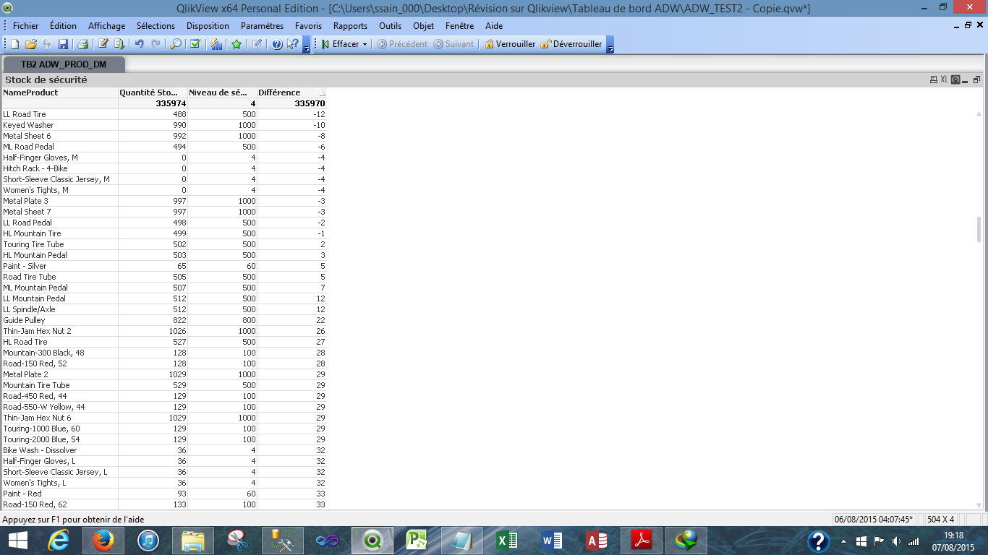Add a bookmark with the green star
This screenshot has width=988, height=555.
click(x=237, y=44)
